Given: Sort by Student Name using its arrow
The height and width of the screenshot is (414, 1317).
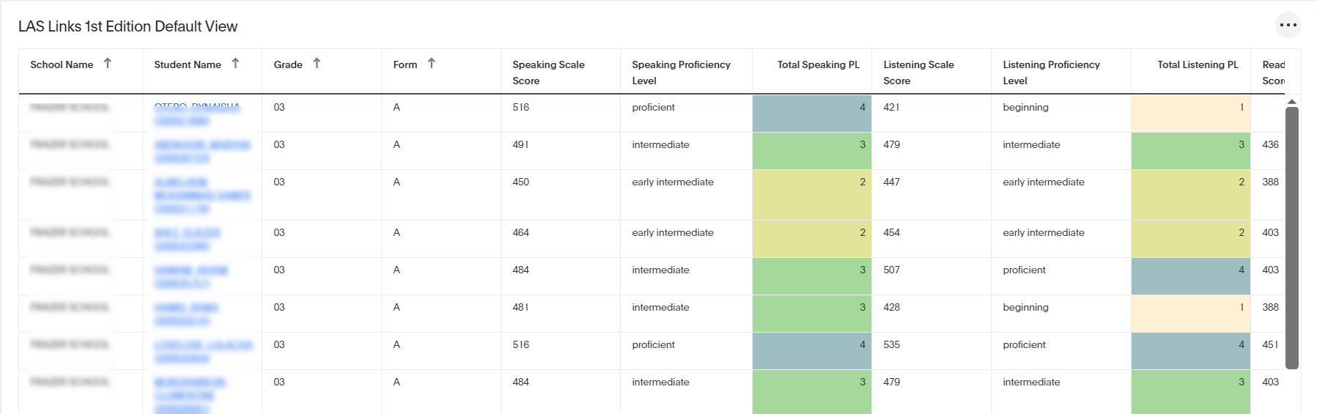Looking at the screenshot, I should [x=235, y=64].
